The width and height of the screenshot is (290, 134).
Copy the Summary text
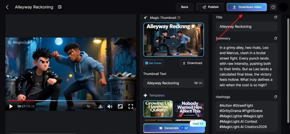(x=276, y=38)
